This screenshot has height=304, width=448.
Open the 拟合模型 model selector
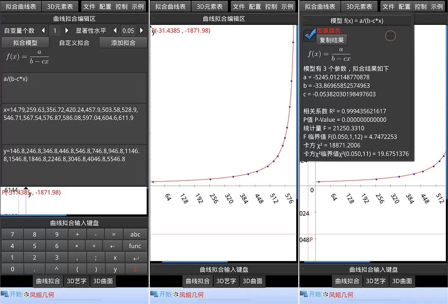25,43
